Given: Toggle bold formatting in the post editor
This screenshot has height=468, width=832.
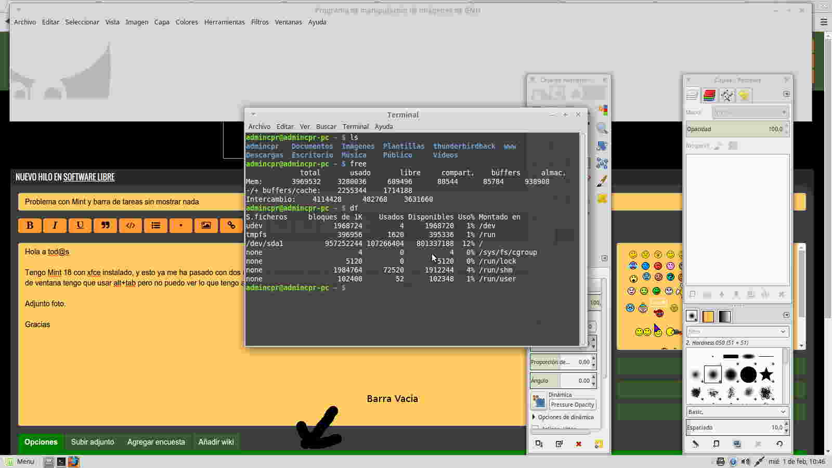Looking at the screenshot, I should (x=30, y=225).
